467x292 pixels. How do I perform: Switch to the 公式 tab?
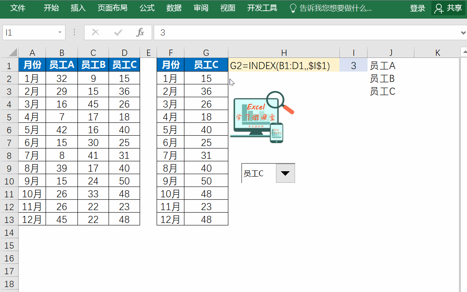[147, 8]
